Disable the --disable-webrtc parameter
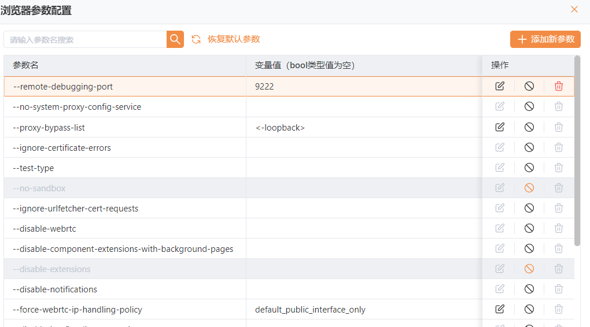 click(x=529, y=228)
